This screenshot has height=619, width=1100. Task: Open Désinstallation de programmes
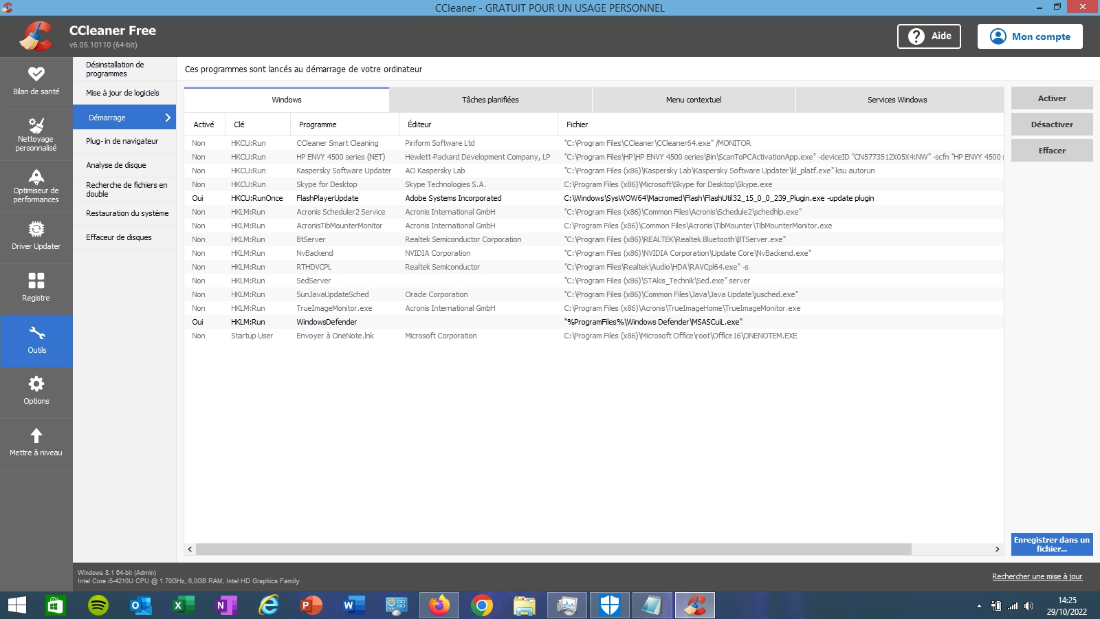(124, 69)
